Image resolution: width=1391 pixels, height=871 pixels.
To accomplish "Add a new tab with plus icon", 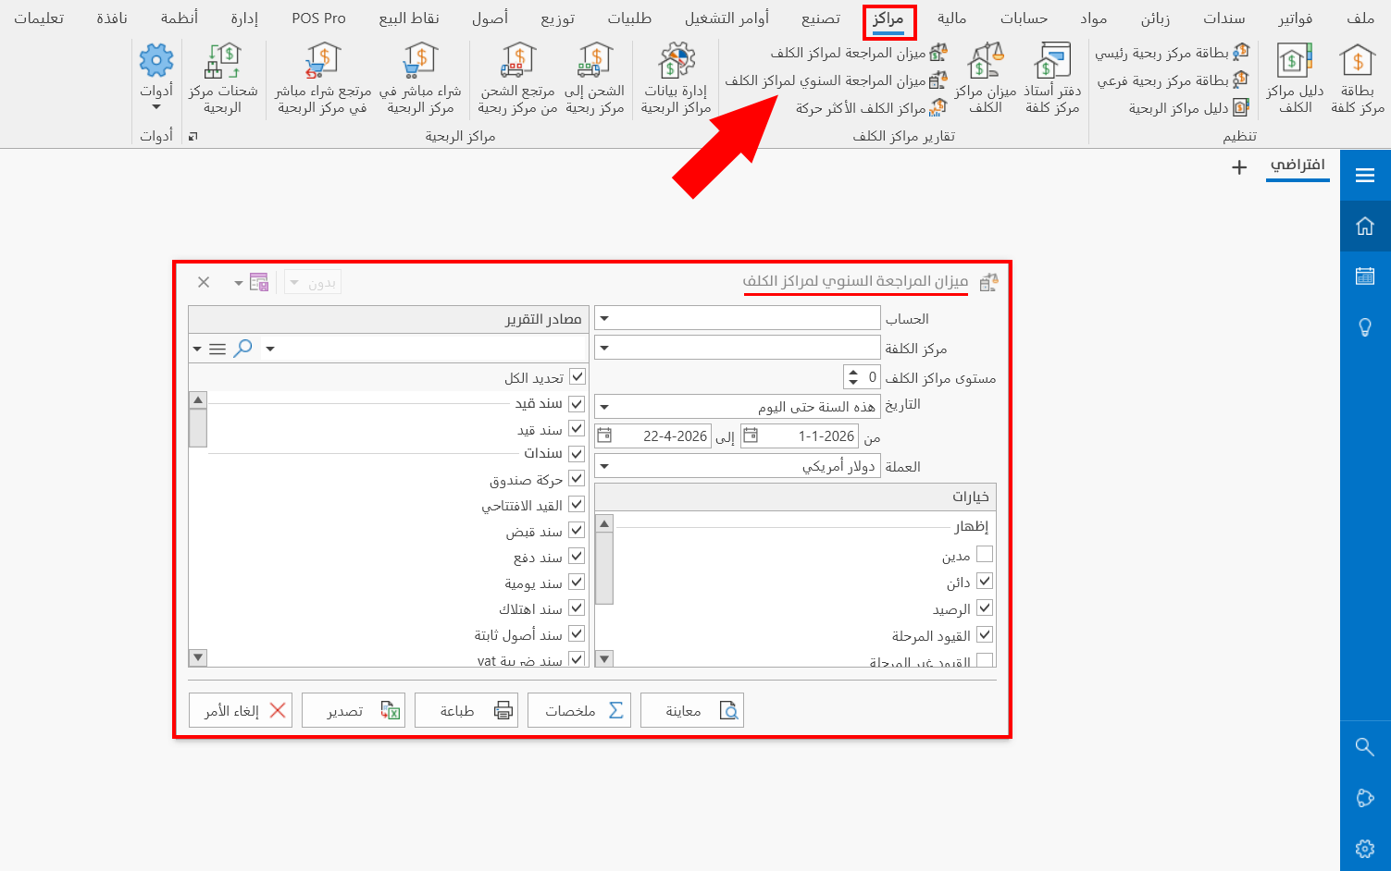I will tap(1239, 167).
